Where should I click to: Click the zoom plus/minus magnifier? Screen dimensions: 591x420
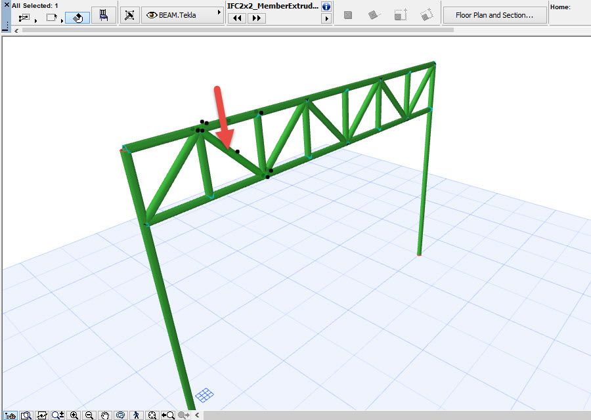click(x=58, y=415)
